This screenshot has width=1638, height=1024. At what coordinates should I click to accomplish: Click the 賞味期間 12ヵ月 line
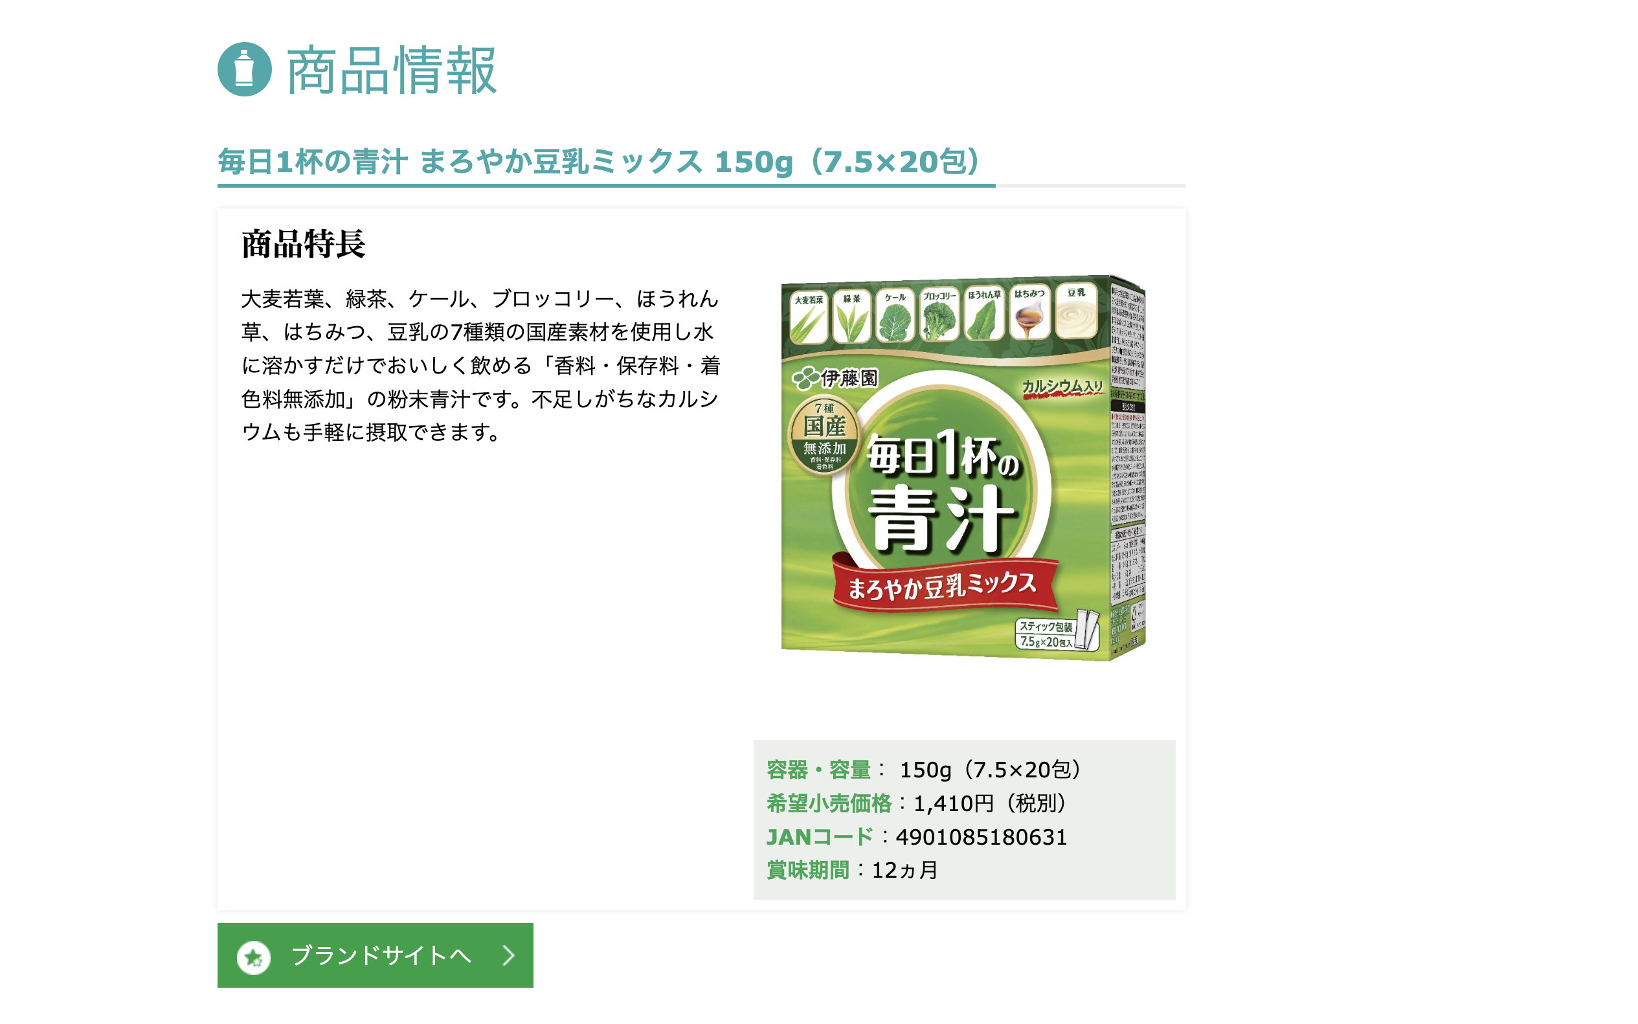[x=852, y=870]
